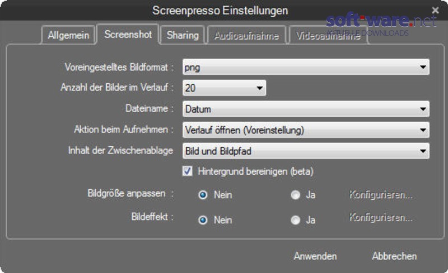Click Konfigurieren for Bildeffekt
Image resolution: width=448 pixels, height=273 pixels.
pyautogui.click(x=381, y=217)
